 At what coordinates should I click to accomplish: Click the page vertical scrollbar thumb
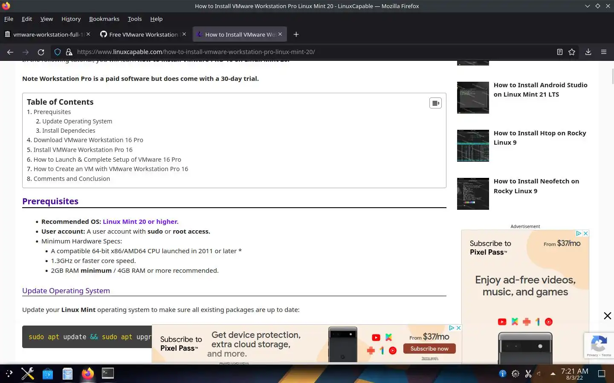tap(613, 77)
